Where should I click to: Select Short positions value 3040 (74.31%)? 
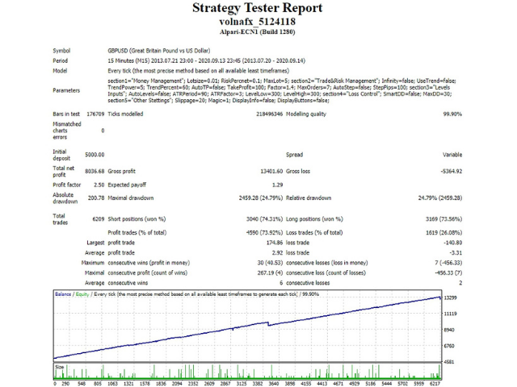tap(265, 219)
